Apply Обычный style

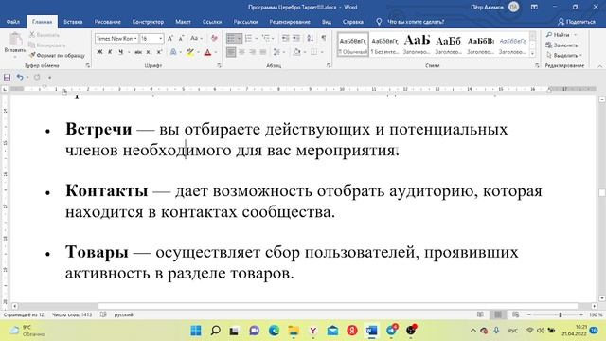pos(353,45)
